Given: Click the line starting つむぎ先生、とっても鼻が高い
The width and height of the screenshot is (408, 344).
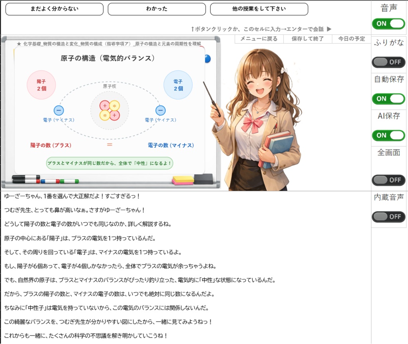Looking at the screenshot, I should coord(75,210).
